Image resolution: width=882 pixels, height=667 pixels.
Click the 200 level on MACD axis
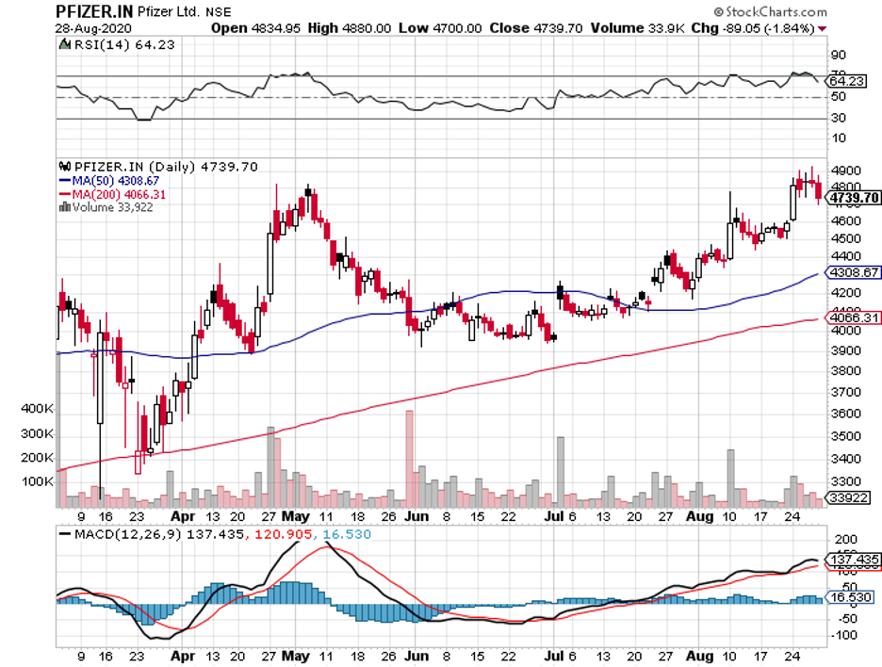pos(846,540)
